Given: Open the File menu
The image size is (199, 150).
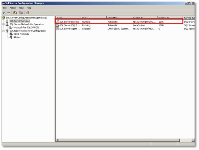Looking at the screenshot, I should (5, 8).
